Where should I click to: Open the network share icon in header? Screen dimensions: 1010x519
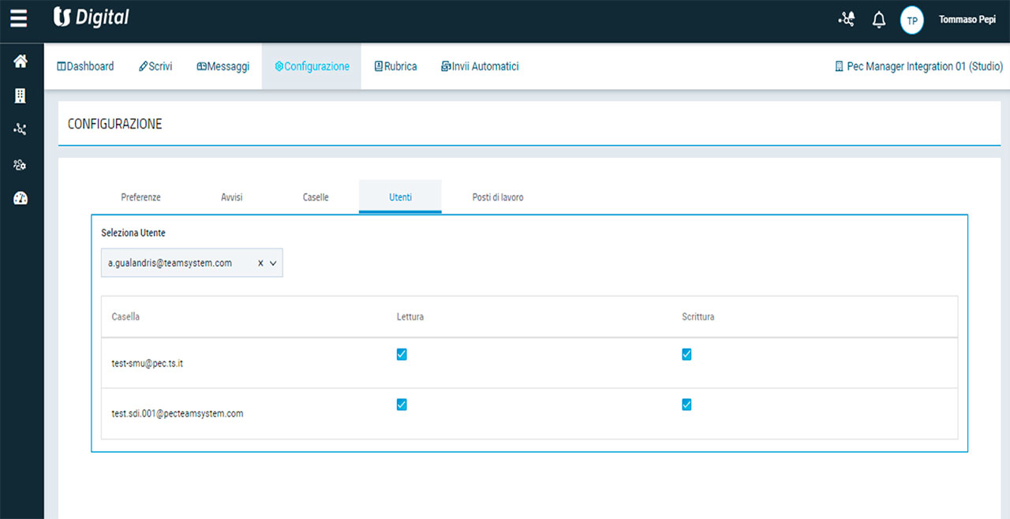847,20
